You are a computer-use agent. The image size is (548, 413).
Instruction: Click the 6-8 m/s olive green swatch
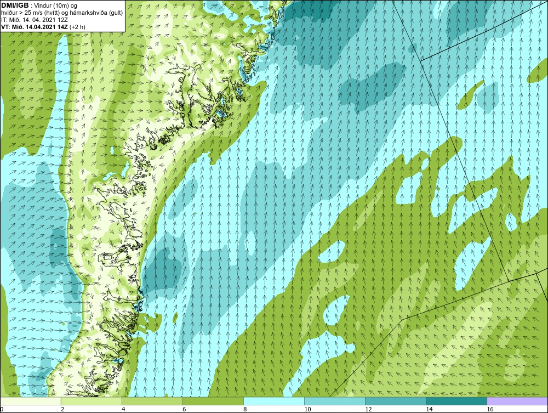[213, 401]
